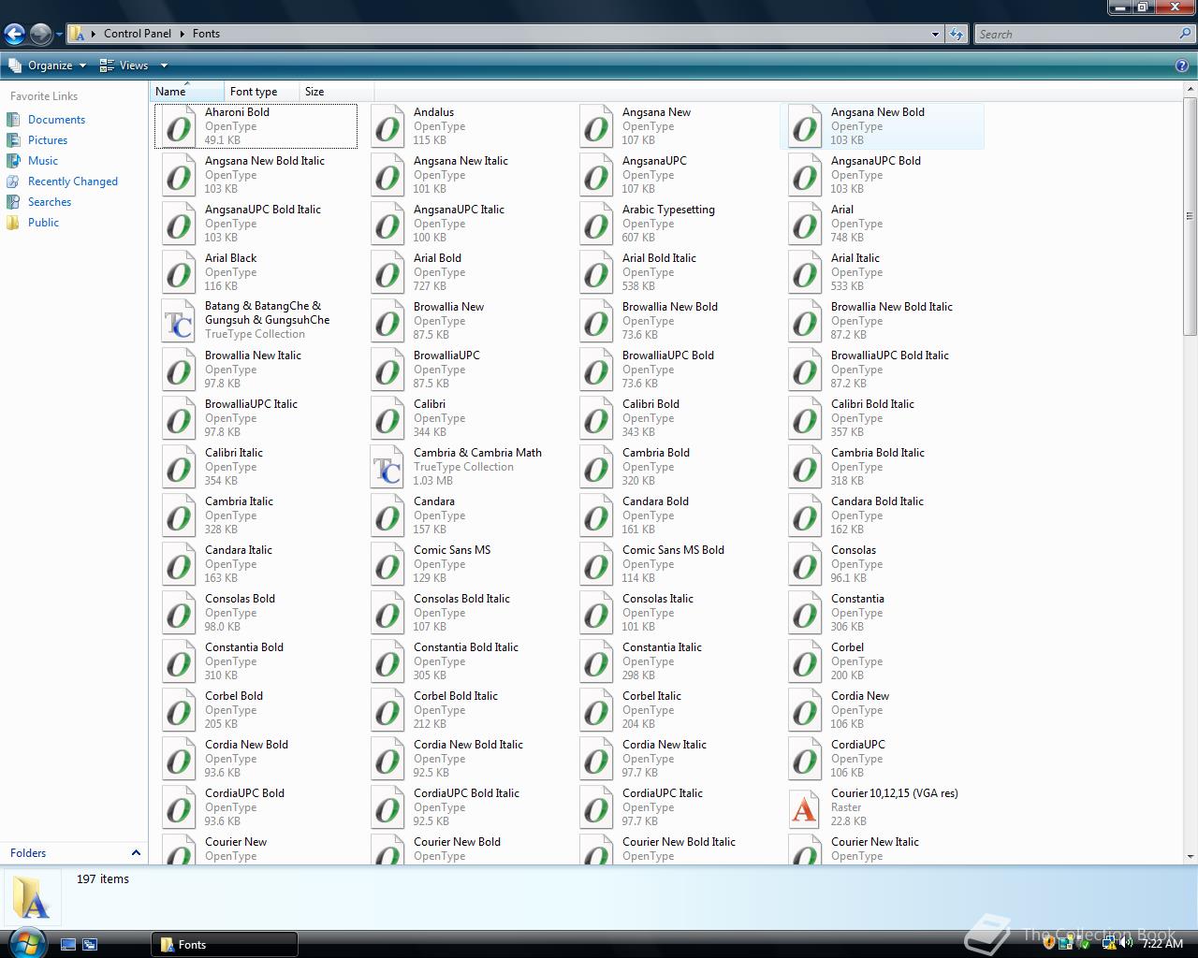The height and width of the screenshot is (958, 1198).
Task: Open the recent pages dropdown arrow
Action: click(59, 35)
